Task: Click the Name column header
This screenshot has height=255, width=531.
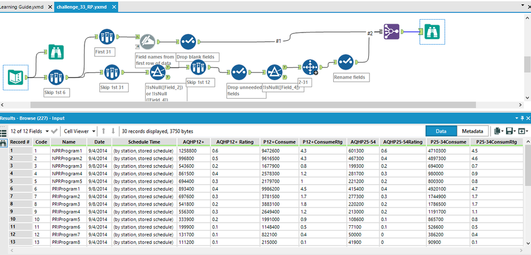Action: tap(69, 142)
